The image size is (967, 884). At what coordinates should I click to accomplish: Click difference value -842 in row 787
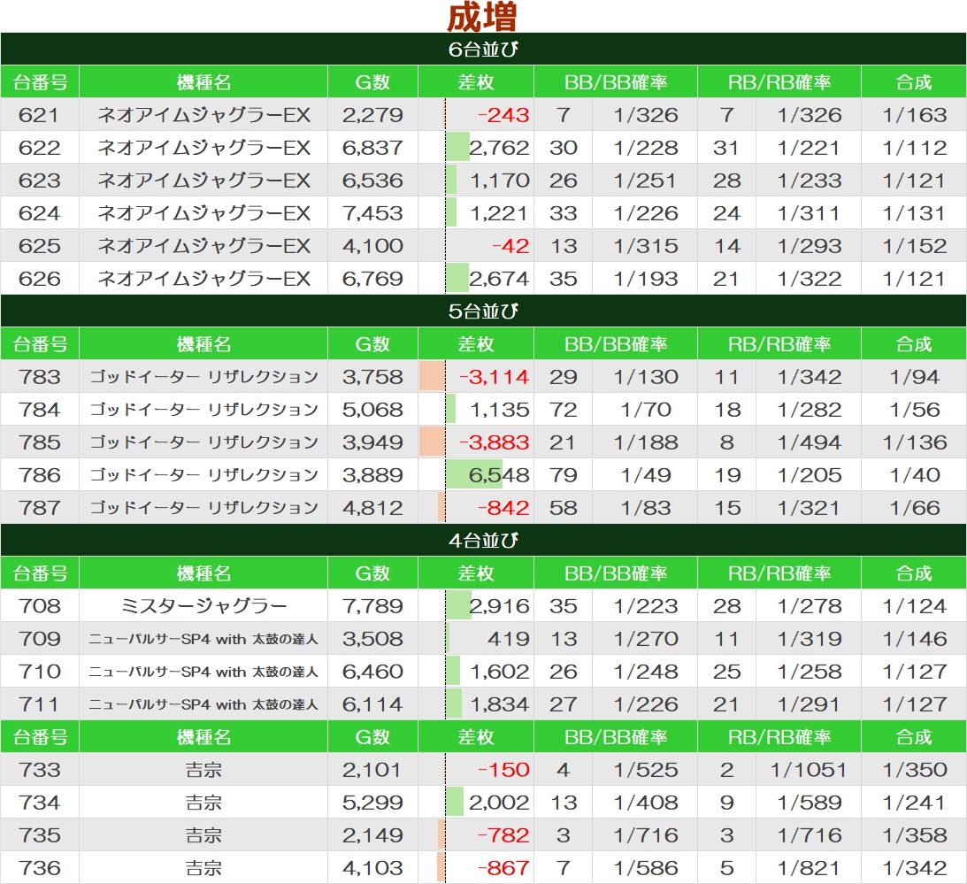pos(503,507)
